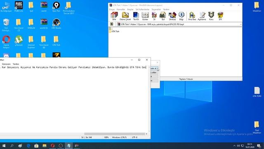Open the Yardım menu in WinRAR
The image size is (264, 149).
166,10
